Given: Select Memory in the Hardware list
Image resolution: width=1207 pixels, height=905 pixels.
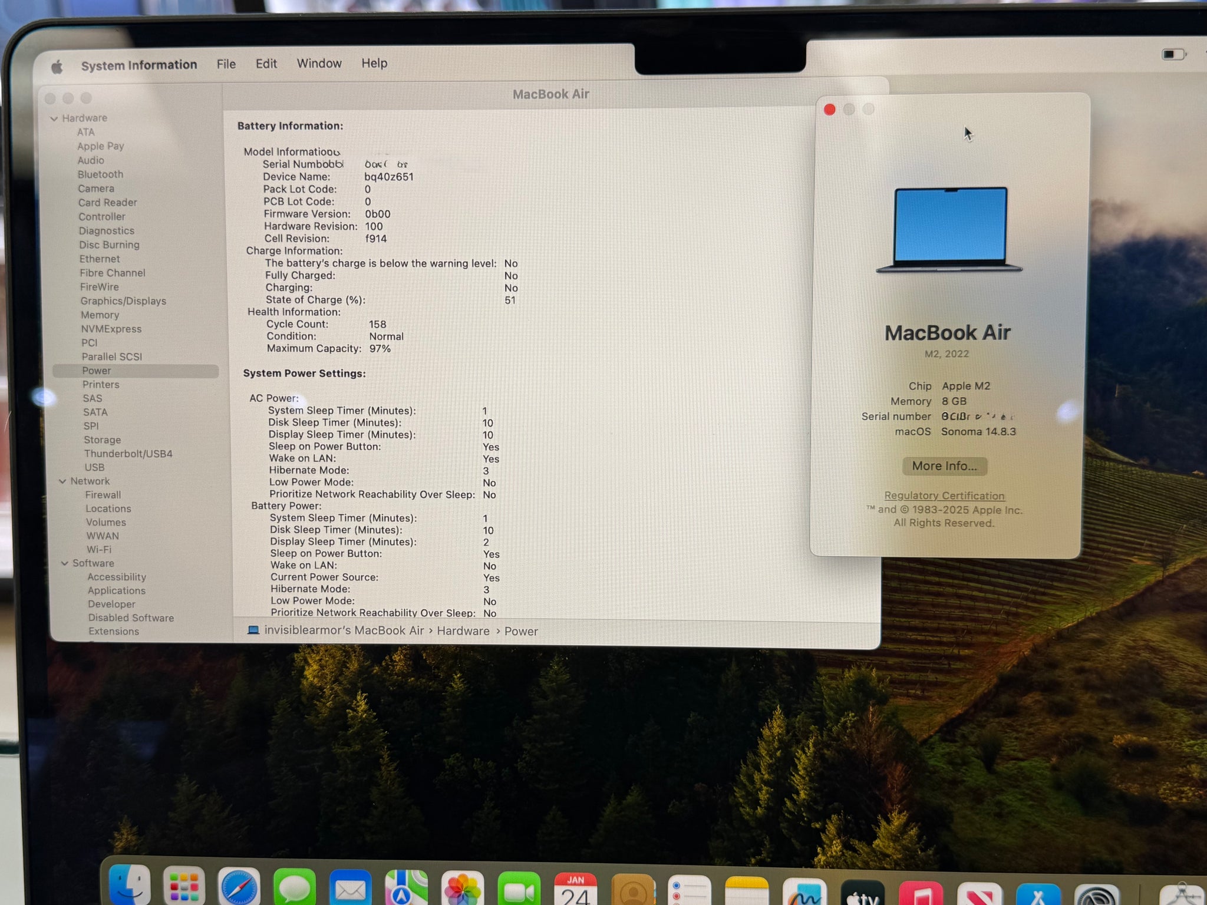Looking at the screenshot, I should point(100,315).
